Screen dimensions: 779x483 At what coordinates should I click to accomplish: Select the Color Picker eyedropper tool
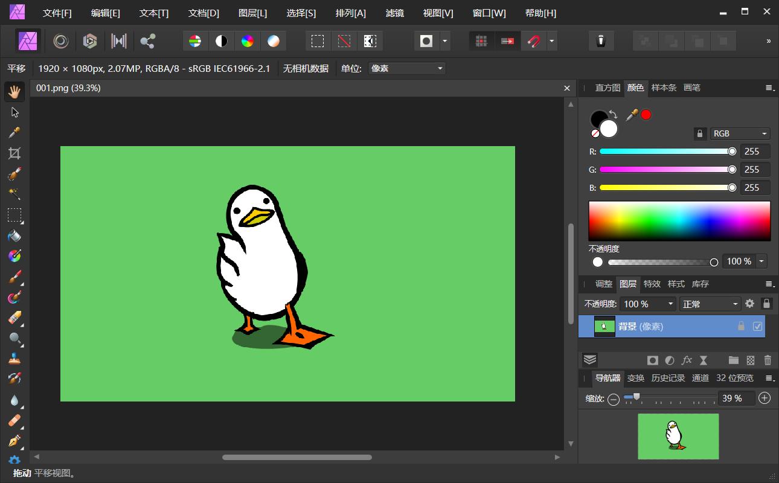tap(14, 133)
